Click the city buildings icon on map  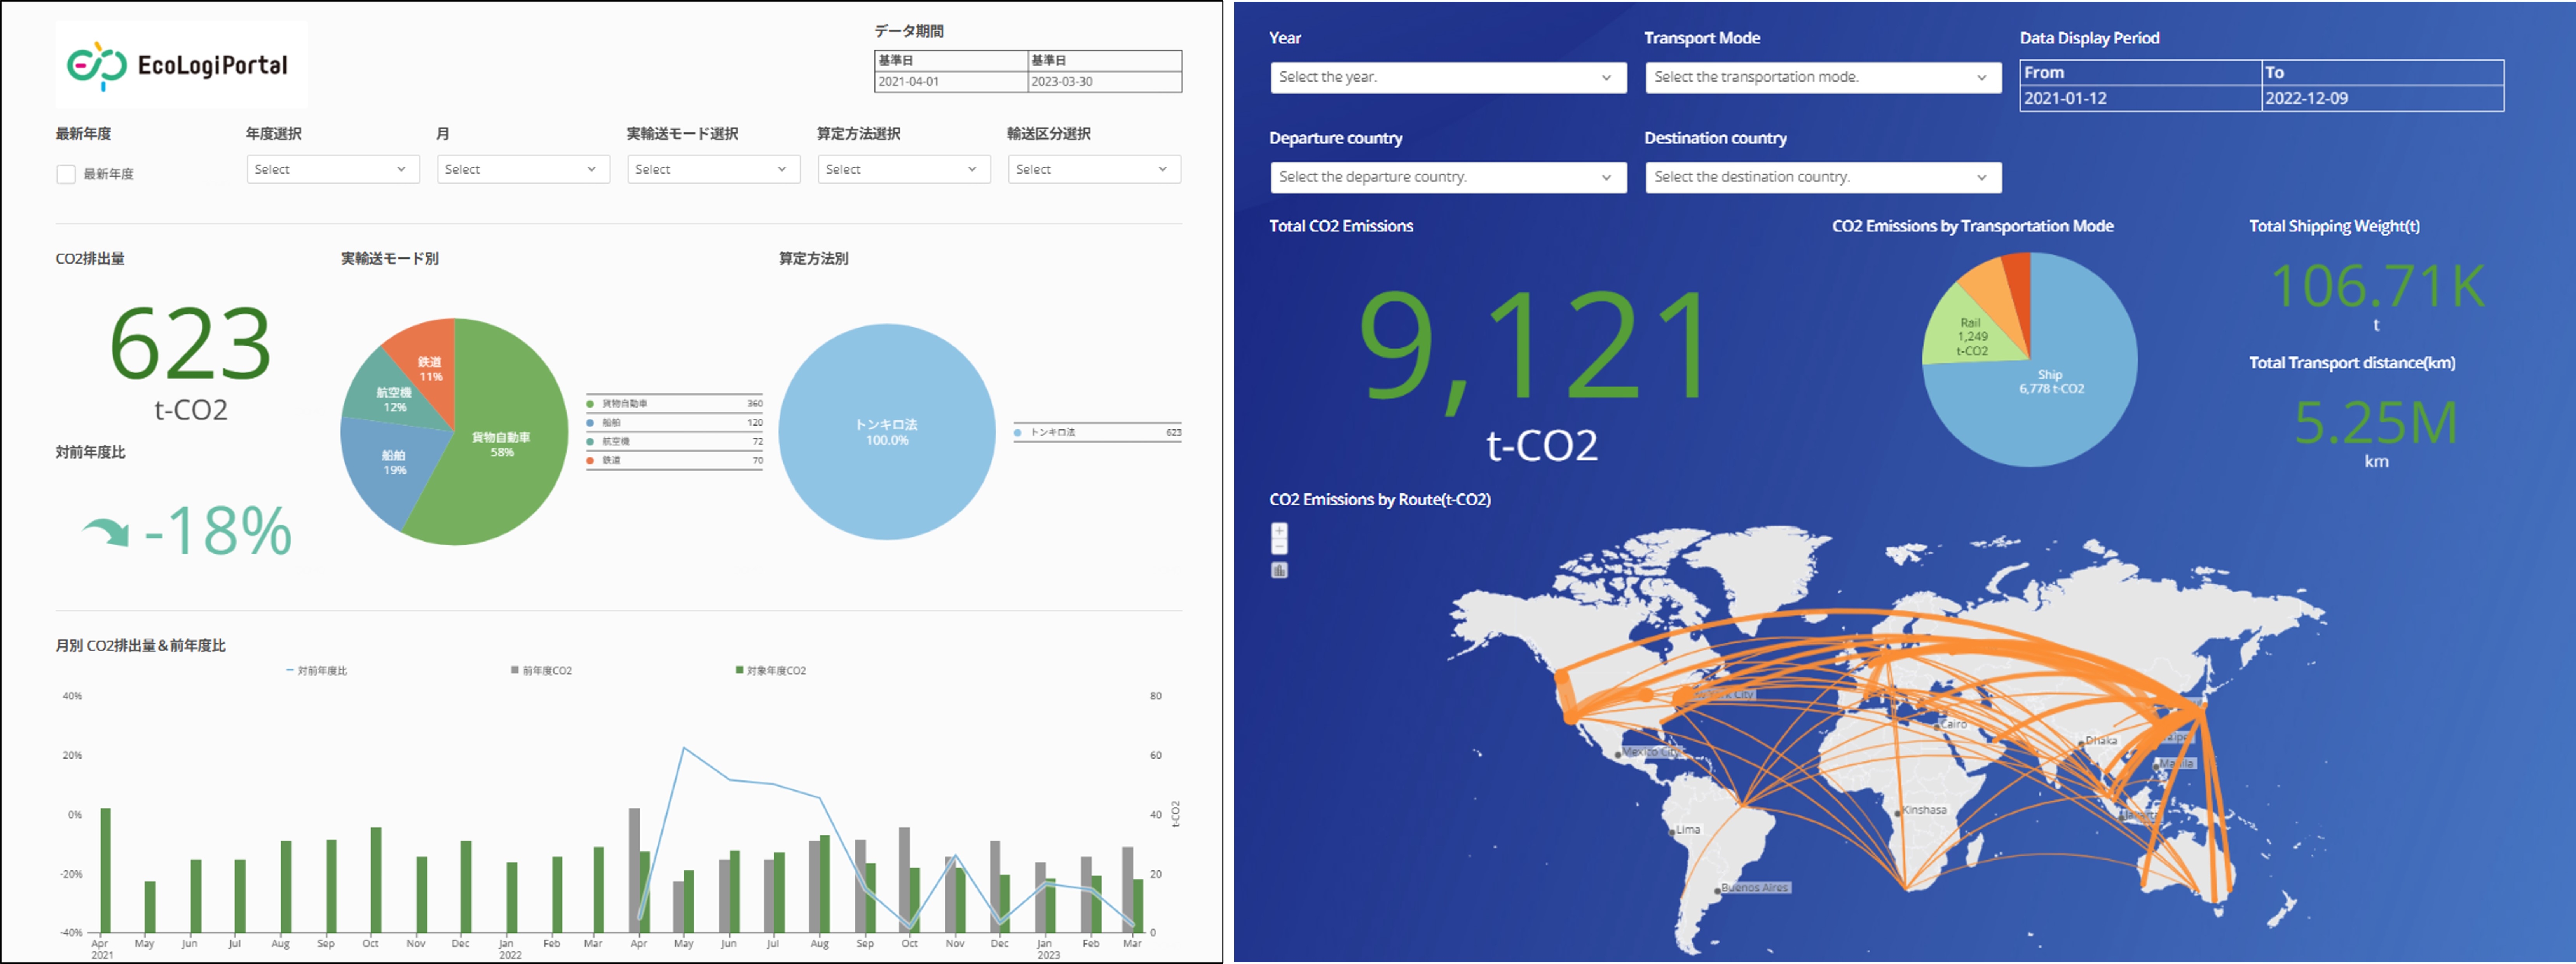point(1279,570)
